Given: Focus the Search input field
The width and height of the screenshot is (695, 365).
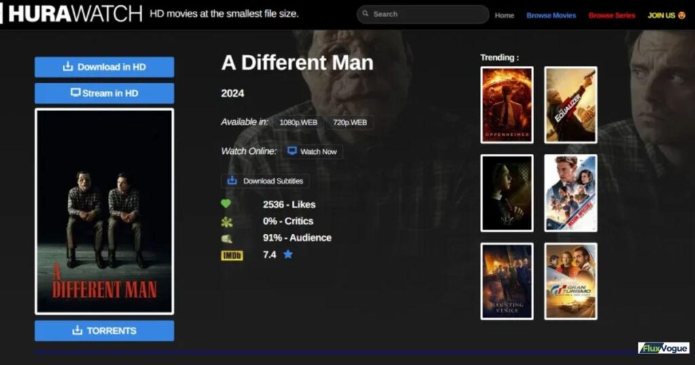Looking at the screenshot, I should tap(423, 14).
